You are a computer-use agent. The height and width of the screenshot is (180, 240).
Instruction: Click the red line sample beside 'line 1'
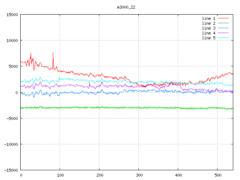click(223, 18)
